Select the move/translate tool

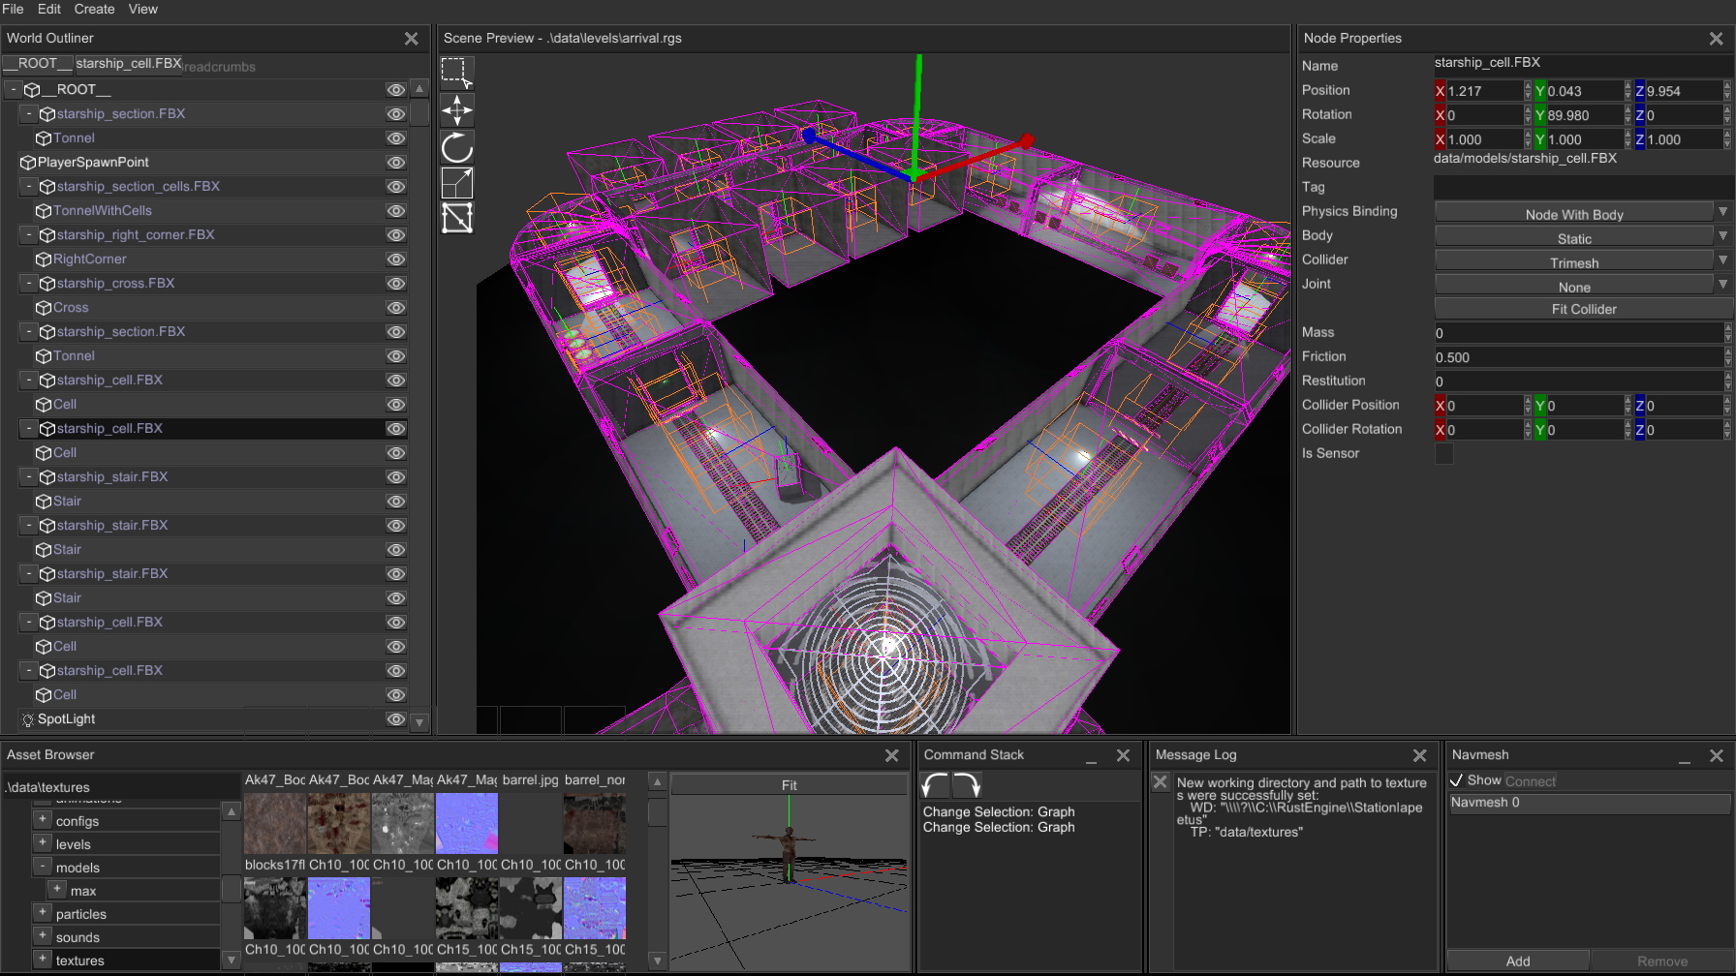point(456,110)
